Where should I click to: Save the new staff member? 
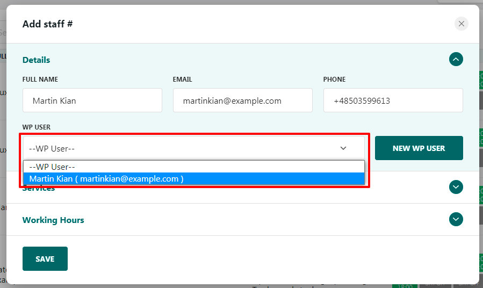(x=45, y=258)
